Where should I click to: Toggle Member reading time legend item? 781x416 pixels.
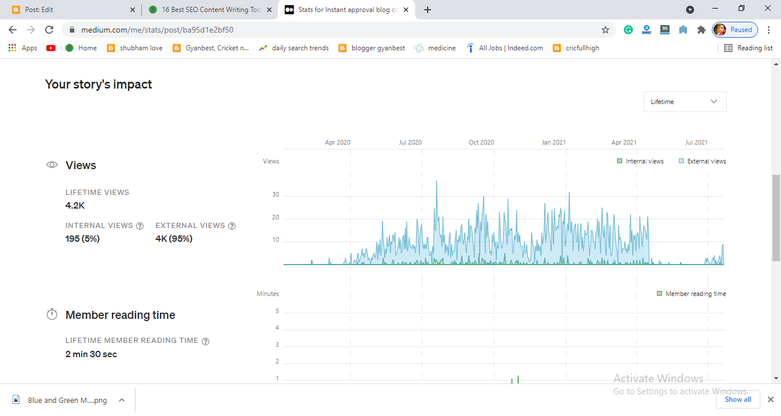click(691, 294)
